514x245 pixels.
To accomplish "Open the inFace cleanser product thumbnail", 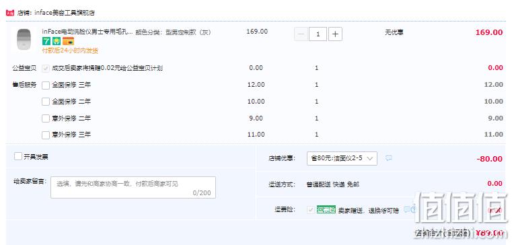I will [24, 39].
